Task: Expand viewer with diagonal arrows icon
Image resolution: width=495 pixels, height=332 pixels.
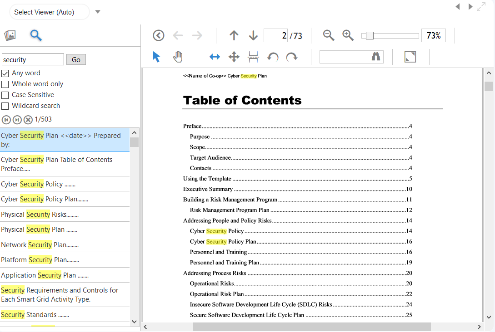Action: point(481,7)
